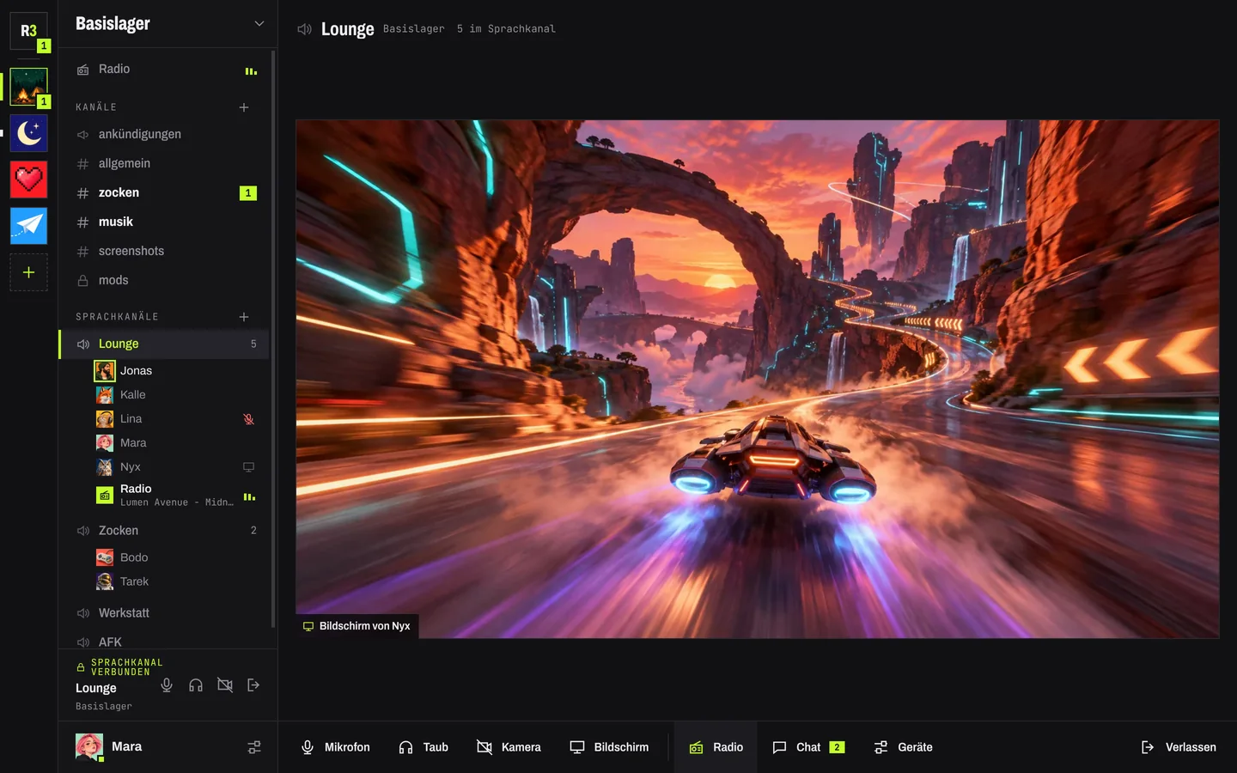Click Mara's avatar in the user panel
Screen dimensions: 1237x773
click(89, 747)
